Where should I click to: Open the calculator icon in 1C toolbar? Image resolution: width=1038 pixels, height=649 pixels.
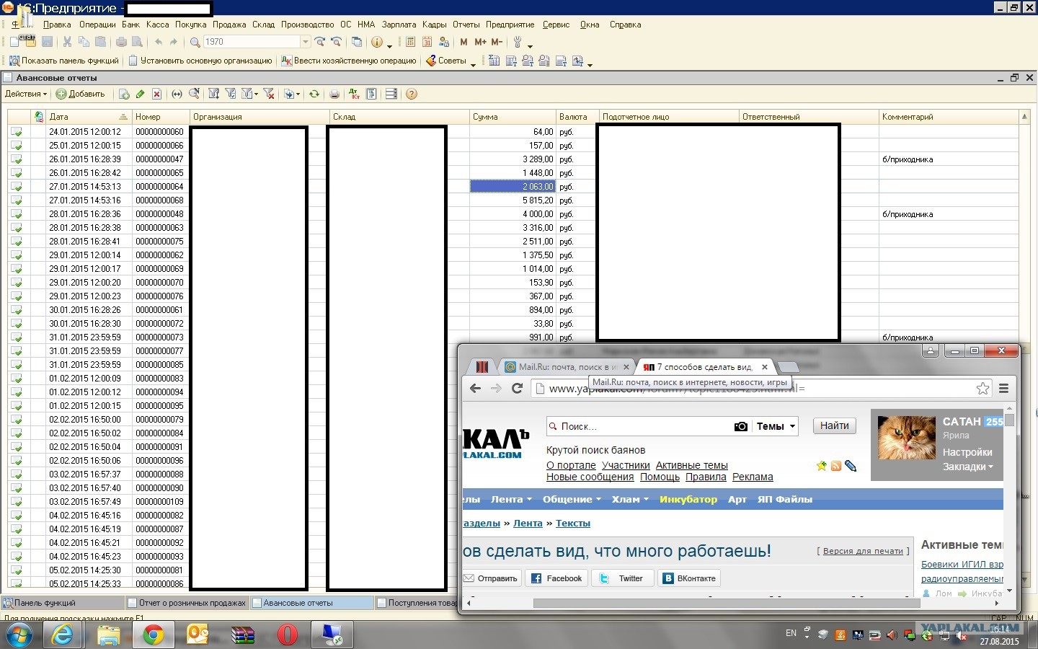(410, 42)
